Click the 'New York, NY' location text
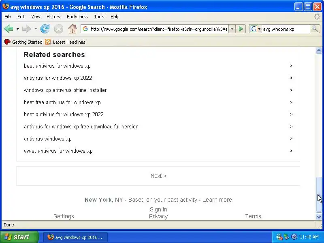The width and height of the screenshot is (324, 243). tap(104, 200)
